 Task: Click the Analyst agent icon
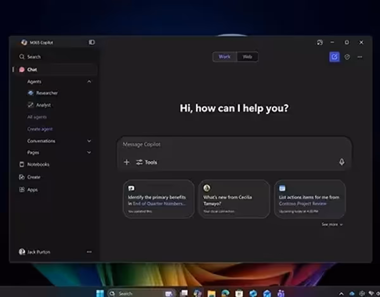[30, 105]
